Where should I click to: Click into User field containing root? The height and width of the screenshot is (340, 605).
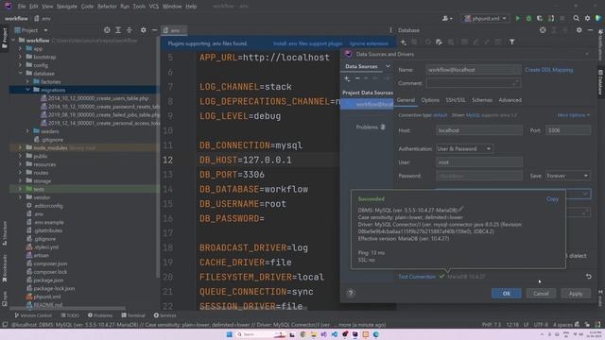pos(479,162)
